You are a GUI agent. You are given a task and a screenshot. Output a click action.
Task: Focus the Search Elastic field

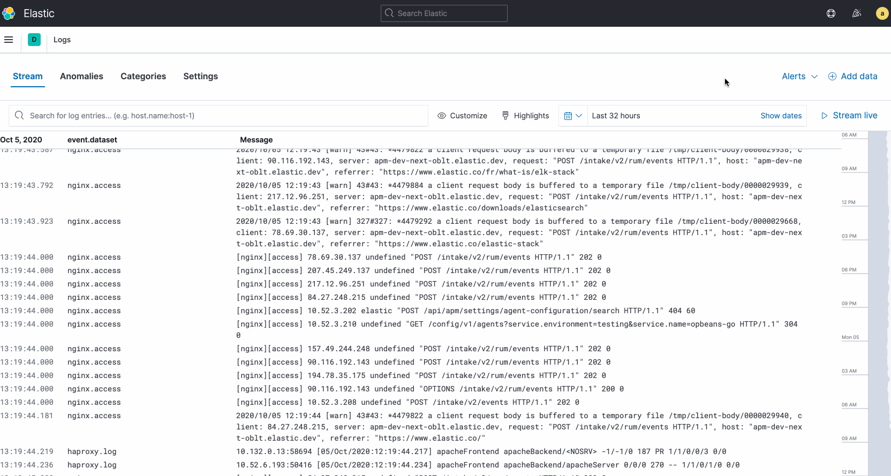(x=444, y=13)
